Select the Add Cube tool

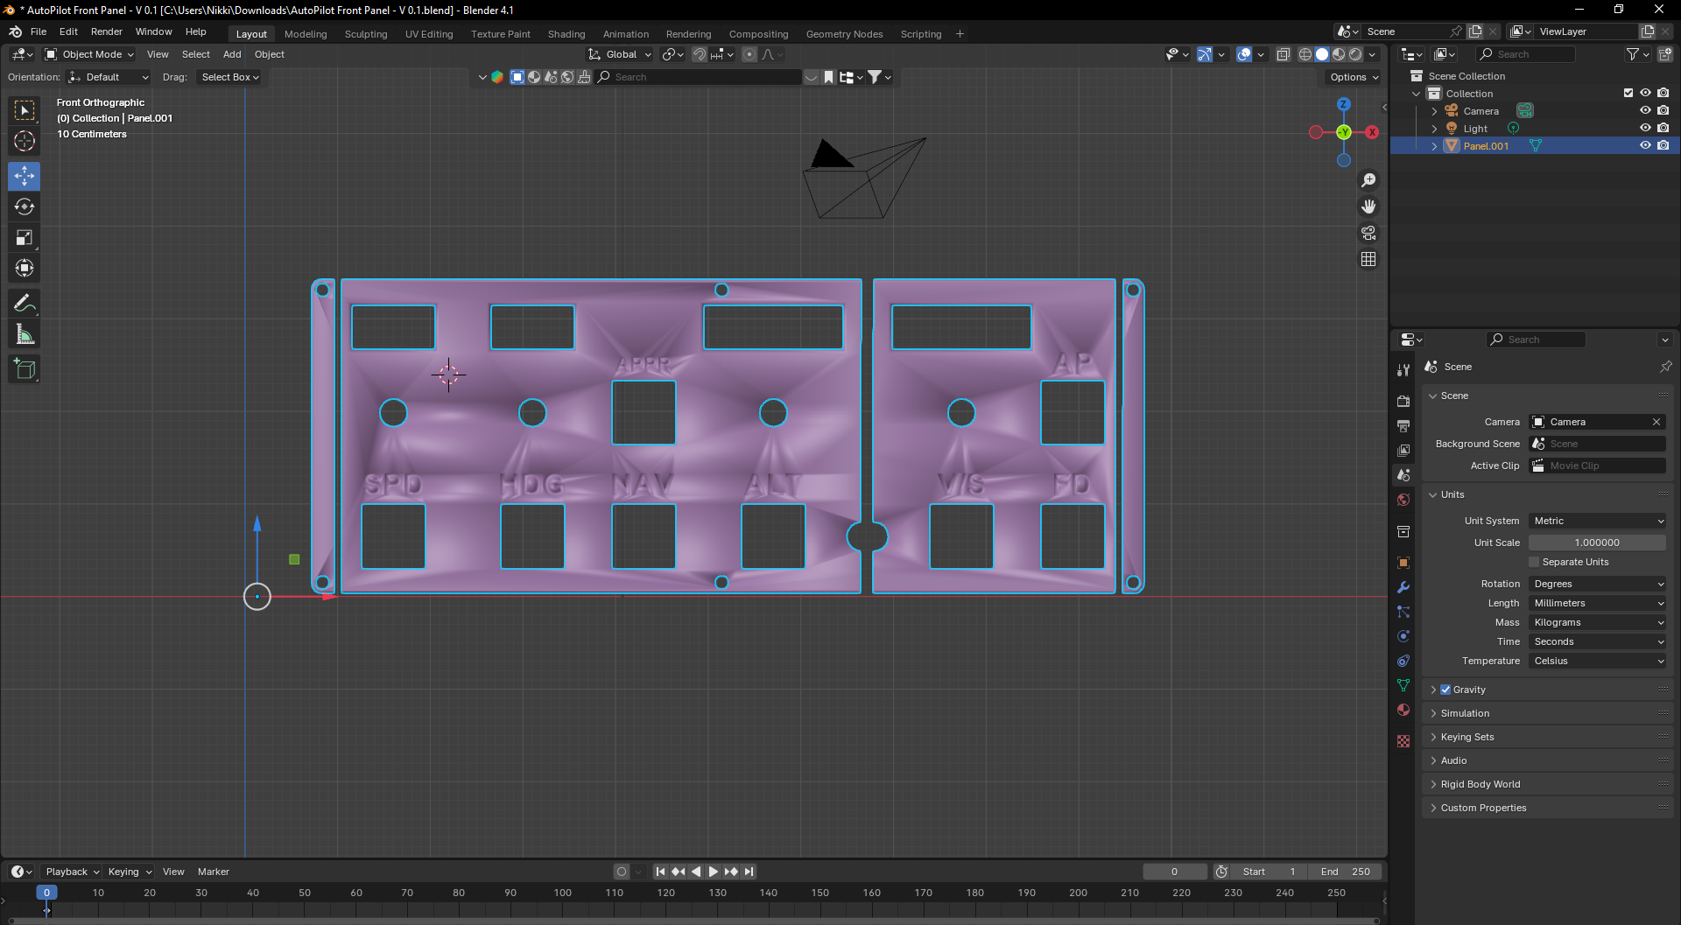(x=25, y=368)
